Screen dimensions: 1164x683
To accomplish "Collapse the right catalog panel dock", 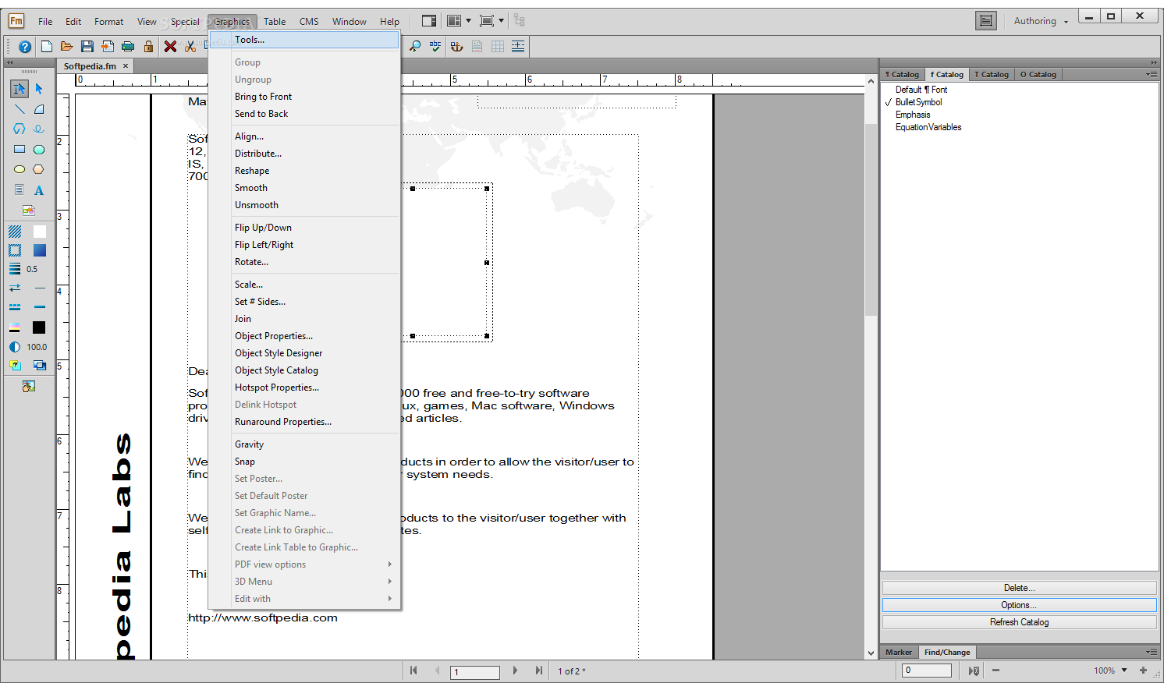I will (x=1154, y=63).
